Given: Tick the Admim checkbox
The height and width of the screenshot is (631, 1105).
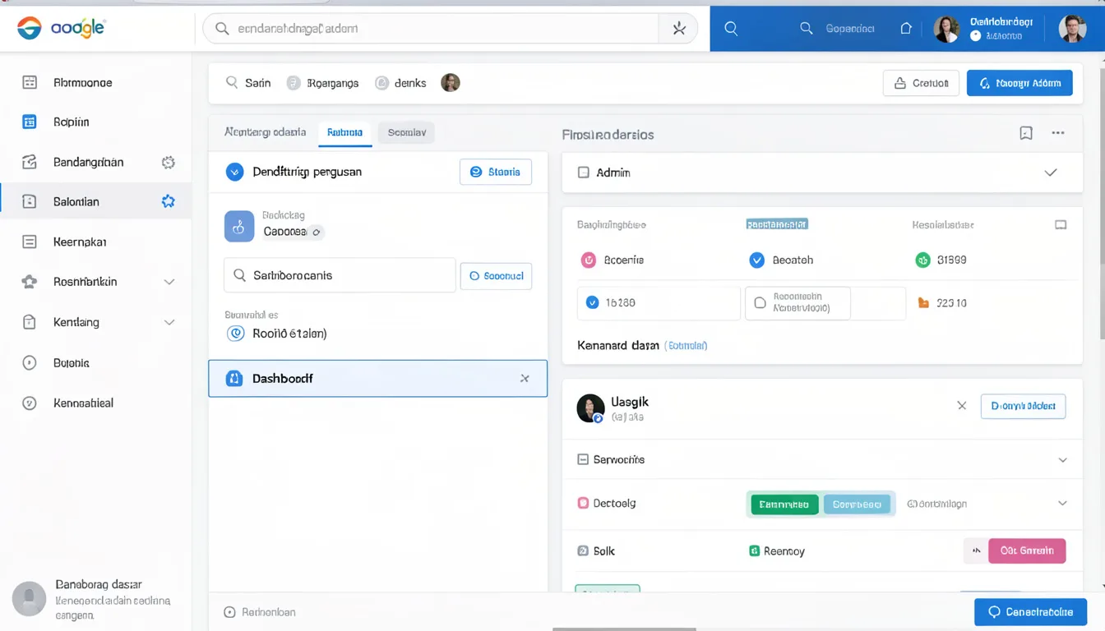Looking at the screenshot, I should (584, 173).
